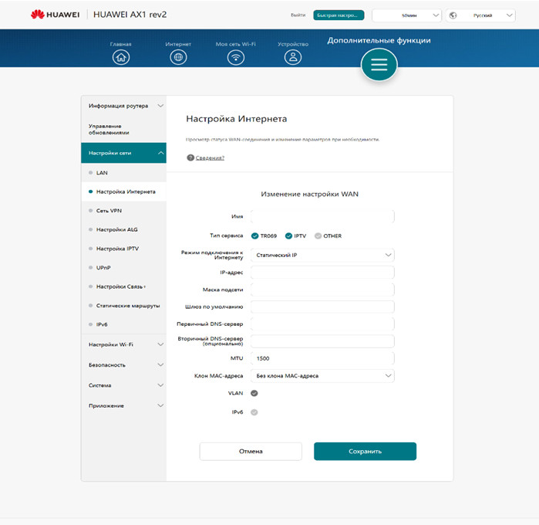Select LAN in the sidebar
Viewport: 539px width, 525px height.
[x=102, y=173]
